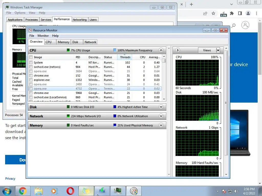Launch Windows Media Player from taskbar

pyautogui.click(x=54, y=191)
